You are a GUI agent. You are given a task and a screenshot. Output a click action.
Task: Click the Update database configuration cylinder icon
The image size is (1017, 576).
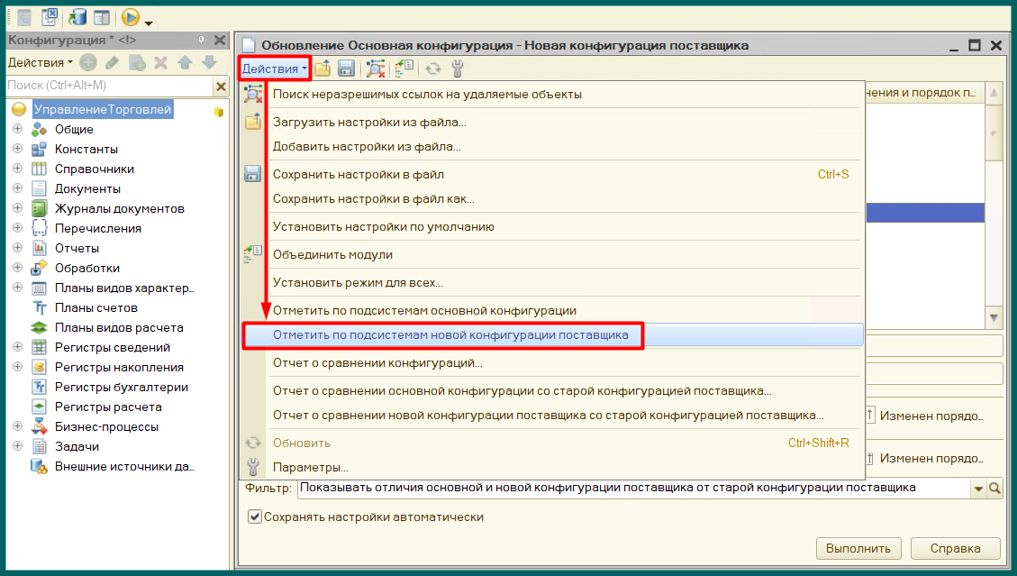tap(77, 17)
